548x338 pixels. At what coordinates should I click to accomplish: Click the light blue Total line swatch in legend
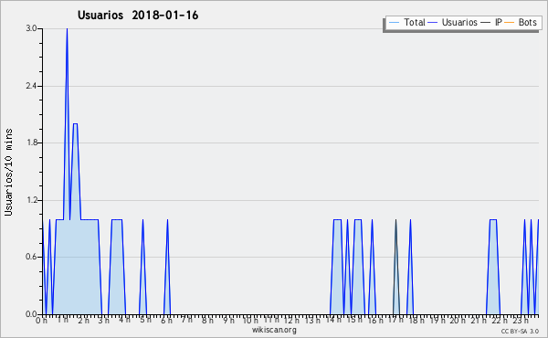394,23
